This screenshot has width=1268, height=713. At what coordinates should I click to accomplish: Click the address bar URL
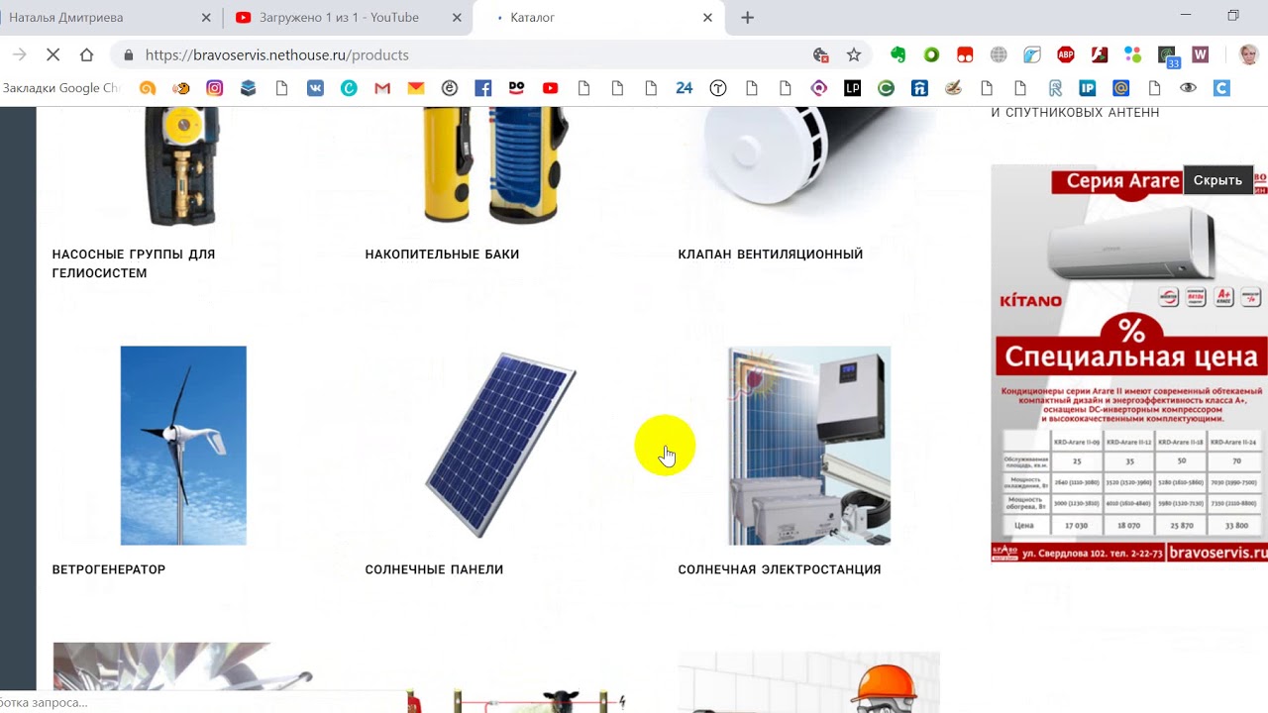click(x=276, y=54)
